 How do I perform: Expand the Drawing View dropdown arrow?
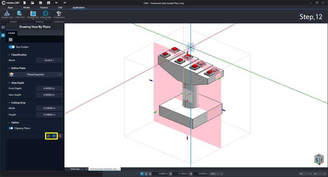tap(33, 19)
